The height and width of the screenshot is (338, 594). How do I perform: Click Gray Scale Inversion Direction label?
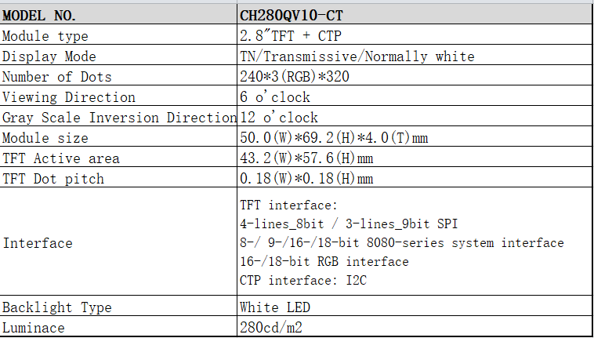[119, 118]
